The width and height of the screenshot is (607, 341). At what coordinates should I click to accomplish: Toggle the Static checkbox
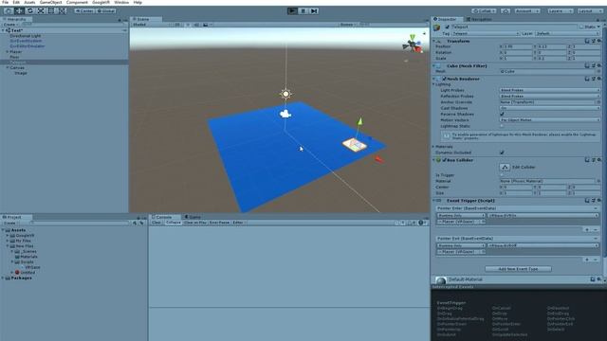[x=581, y=27]
